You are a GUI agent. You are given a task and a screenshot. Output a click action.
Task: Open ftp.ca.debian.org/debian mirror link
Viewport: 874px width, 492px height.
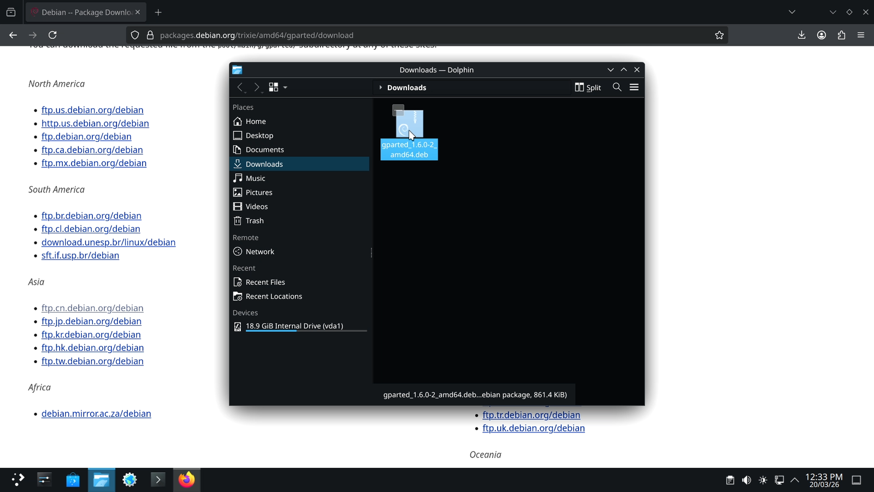click(92, 150)
